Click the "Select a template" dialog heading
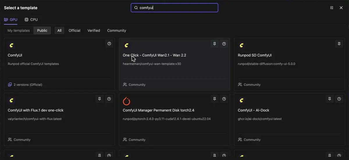349x160 pixels. point(21,8)
